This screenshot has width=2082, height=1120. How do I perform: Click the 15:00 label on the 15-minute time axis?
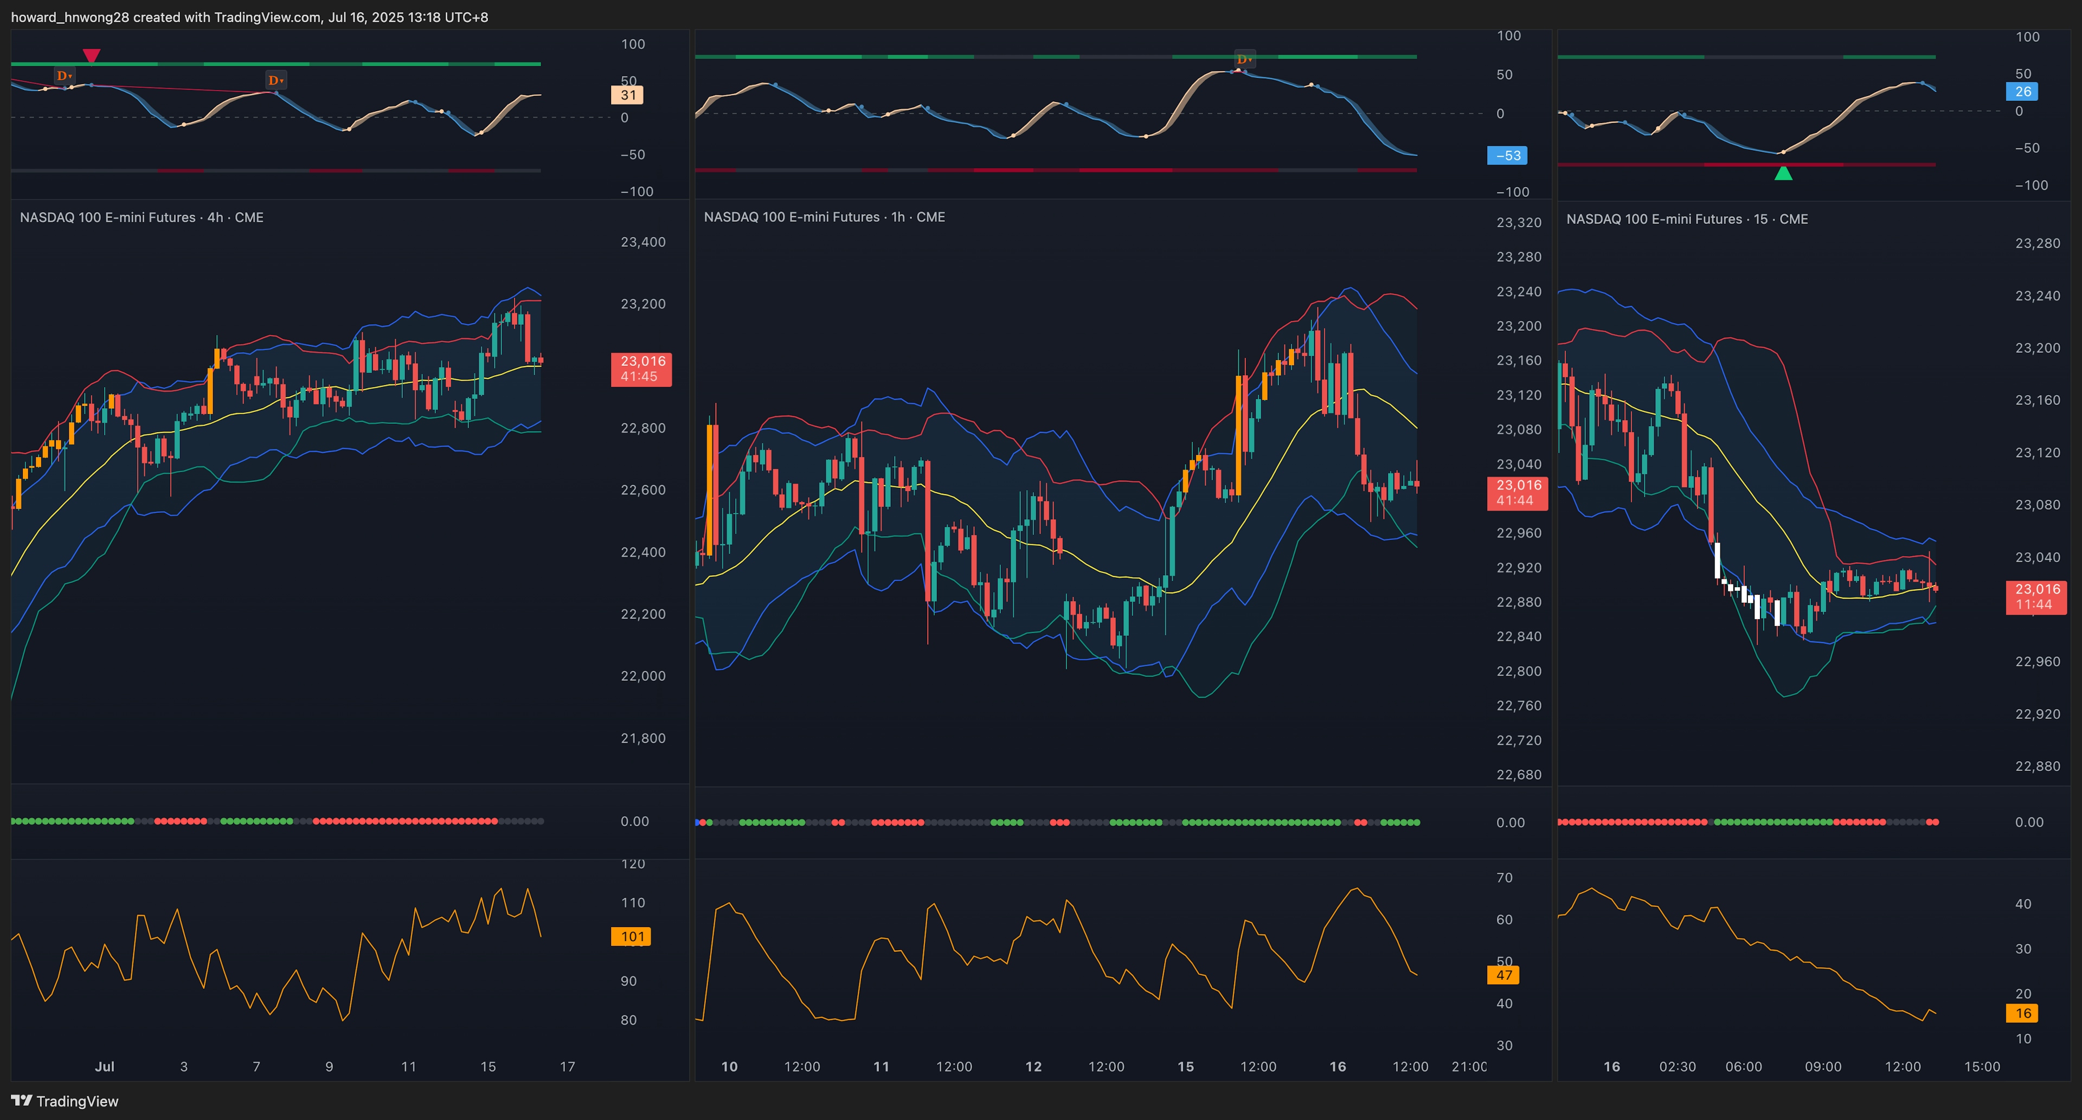1982,1067
